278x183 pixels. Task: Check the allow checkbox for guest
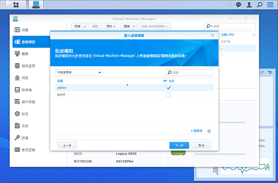click(x=168, y=94)
